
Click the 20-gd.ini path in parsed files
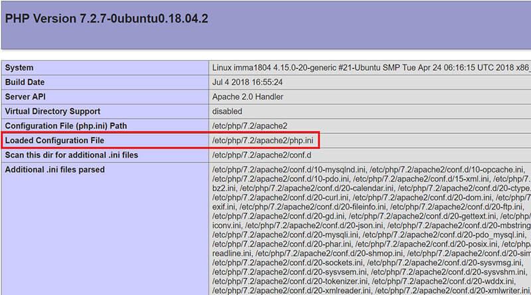279,216
